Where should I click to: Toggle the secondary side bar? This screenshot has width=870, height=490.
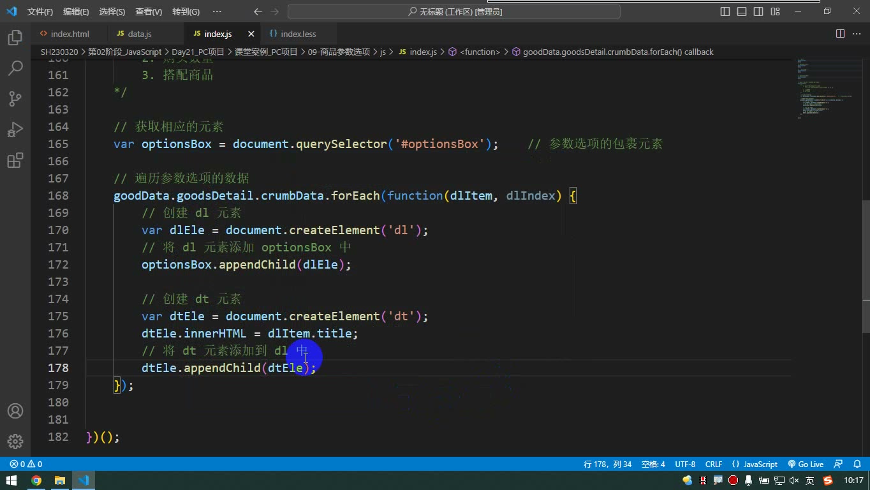tap(758, 11)
